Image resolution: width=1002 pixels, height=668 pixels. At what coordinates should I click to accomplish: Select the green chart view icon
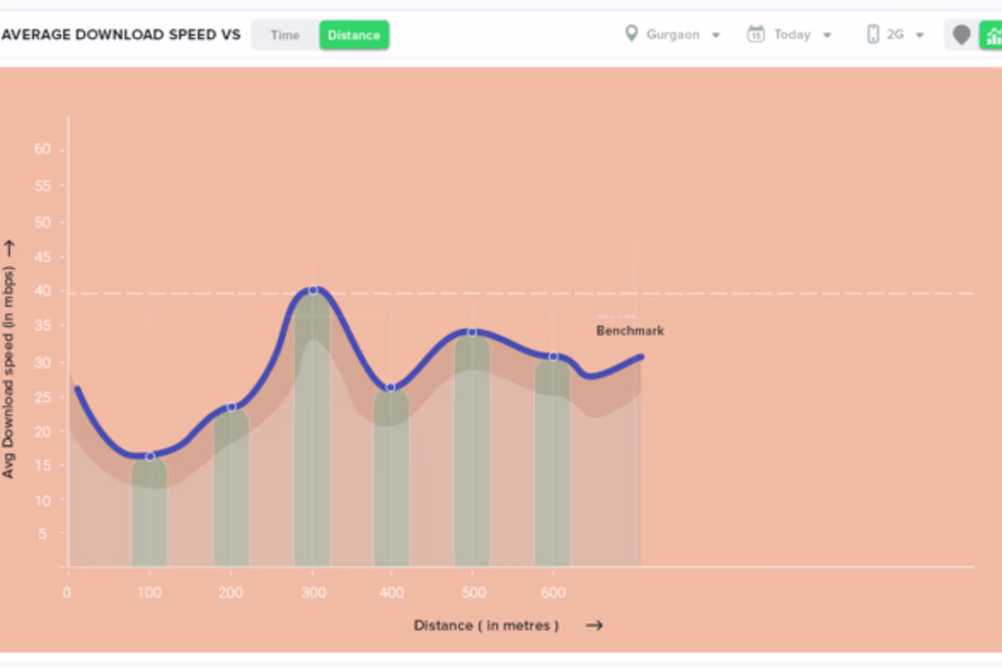(x=991, y=36)
